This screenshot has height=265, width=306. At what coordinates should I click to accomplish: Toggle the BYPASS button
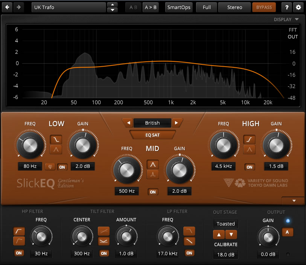(x=264, y=8)
